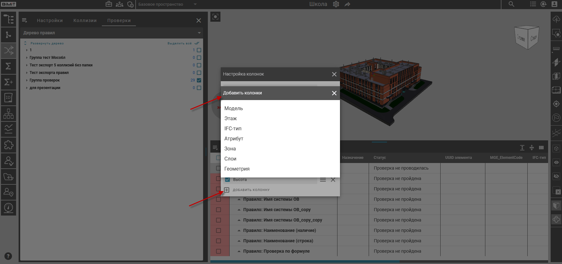Open the 2D drawings sidebar icon
562x264 pixels.
(x=9, y=98)
